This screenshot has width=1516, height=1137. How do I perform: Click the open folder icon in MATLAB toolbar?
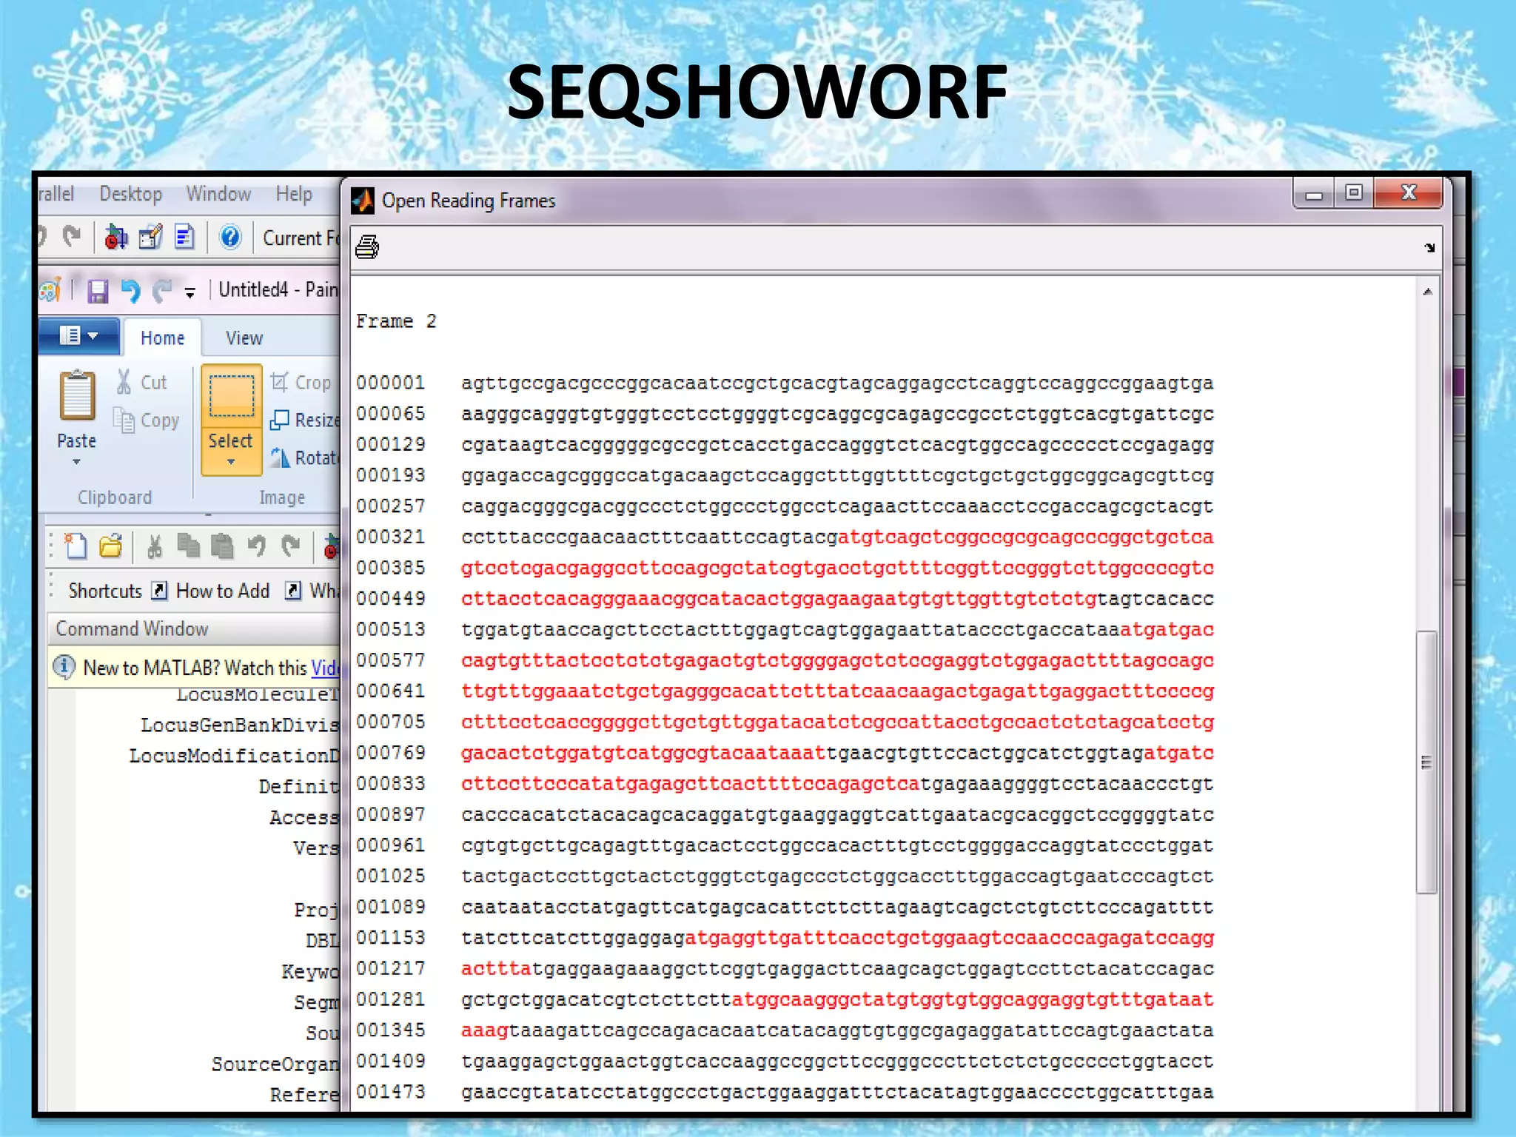pyautogui.click(x=111, y=547)
